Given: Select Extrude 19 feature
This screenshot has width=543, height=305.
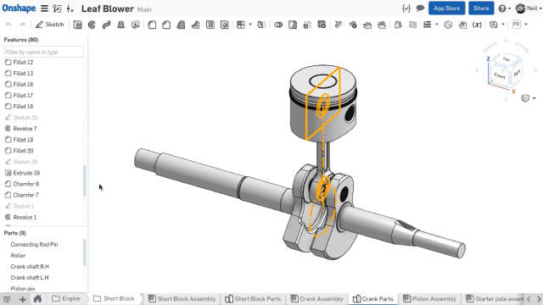Looking at the screenshot, I should coord(26,173).
